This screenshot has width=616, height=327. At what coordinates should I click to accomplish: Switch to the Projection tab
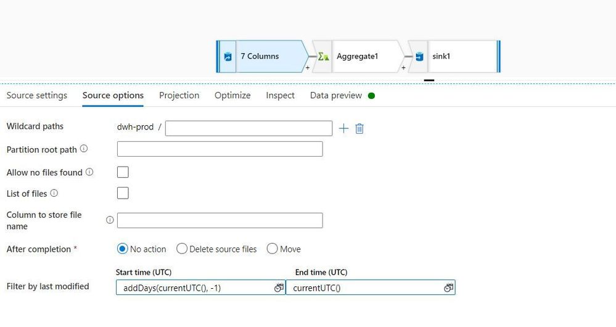(179, 96)
